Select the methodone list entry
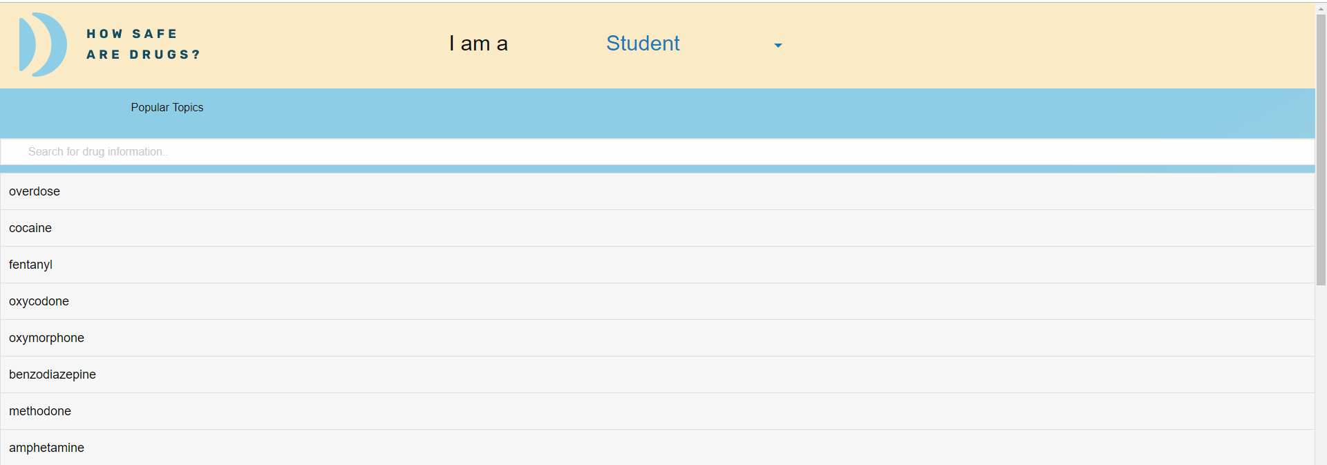The height and width of the screenshot is (465, 1327). click(x=40, y=411)
